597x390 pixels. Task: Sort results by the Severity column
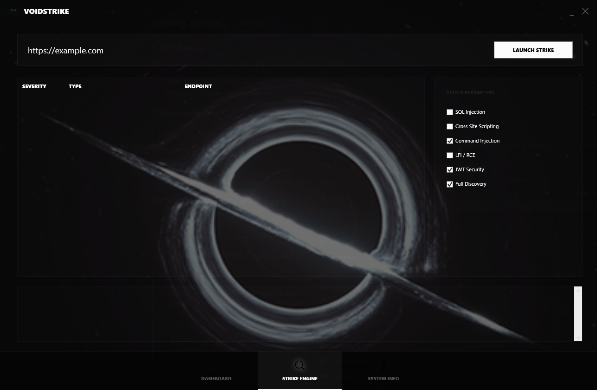[34, 86]
